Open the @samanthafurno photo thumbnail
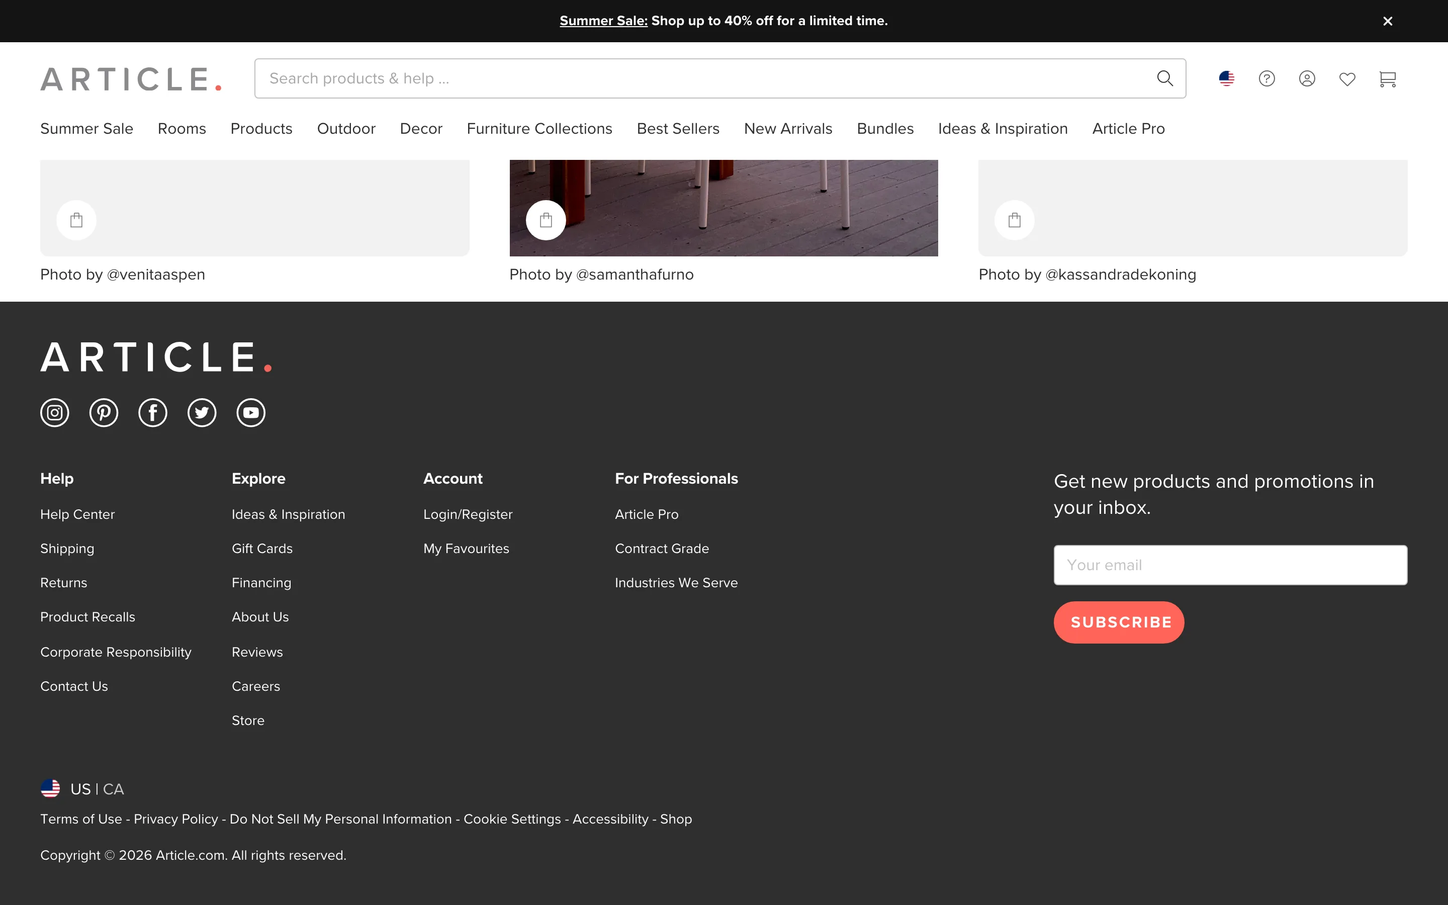 pos(723,208)
